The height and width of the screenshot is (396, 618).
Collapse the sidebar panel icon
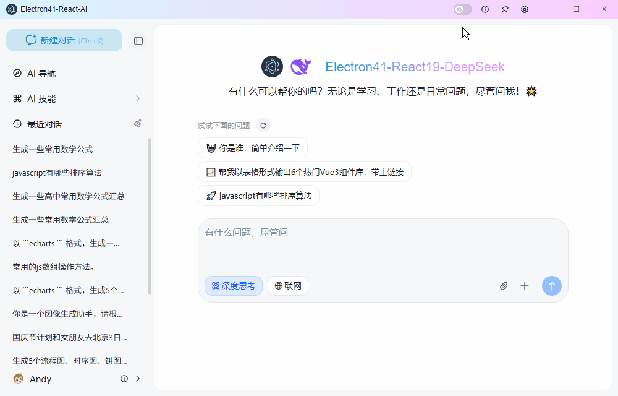pyautogui.click(x=138, y=41)
